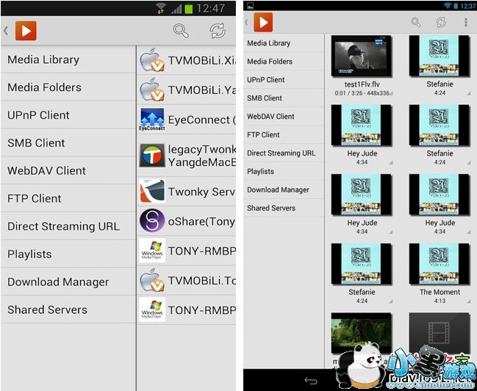Open Media Folders in the right screen
Image resolution: width=477 pixels, height=391 pixels.
click(x=284, y=62)
